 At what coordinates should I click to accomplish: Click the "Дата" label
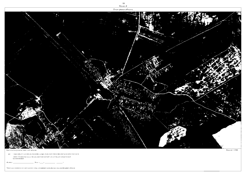tap(37, 162)
